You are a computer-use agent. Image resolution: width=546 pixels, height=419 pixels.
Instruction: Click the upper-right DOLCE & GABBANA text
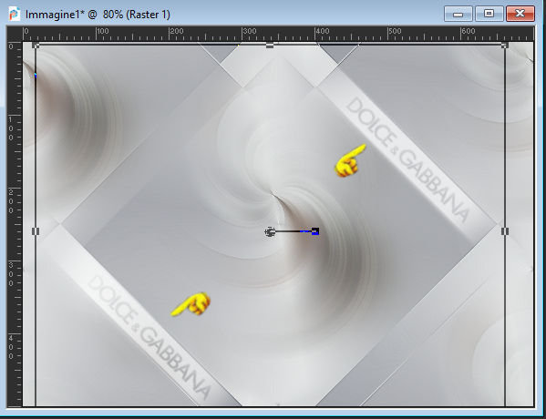click(x=408, y=160)
